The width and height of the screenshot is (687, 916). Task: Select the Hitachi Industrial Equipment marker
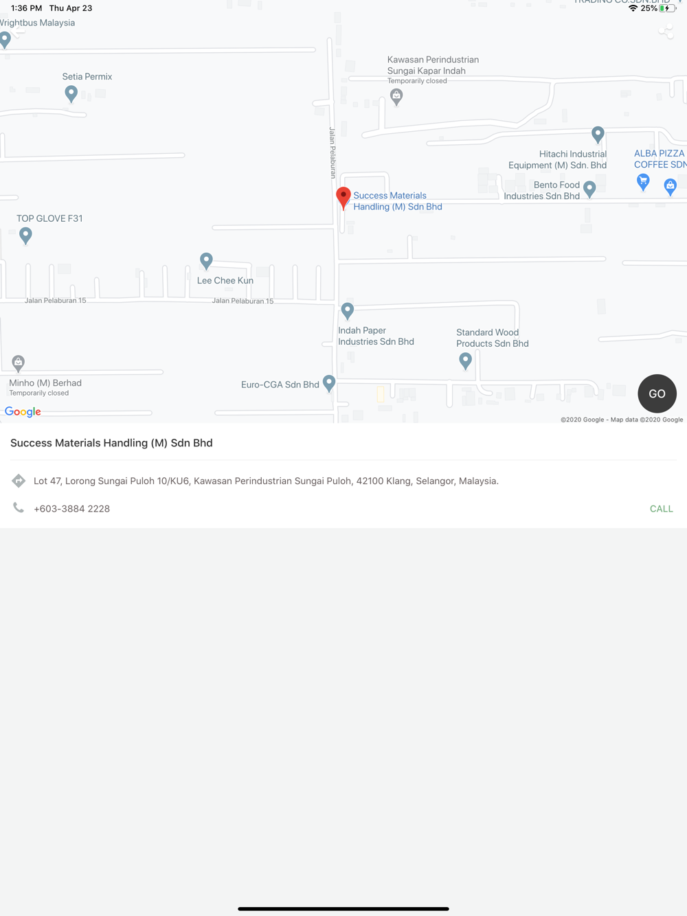pyautogui.click(x=598, y=135)
